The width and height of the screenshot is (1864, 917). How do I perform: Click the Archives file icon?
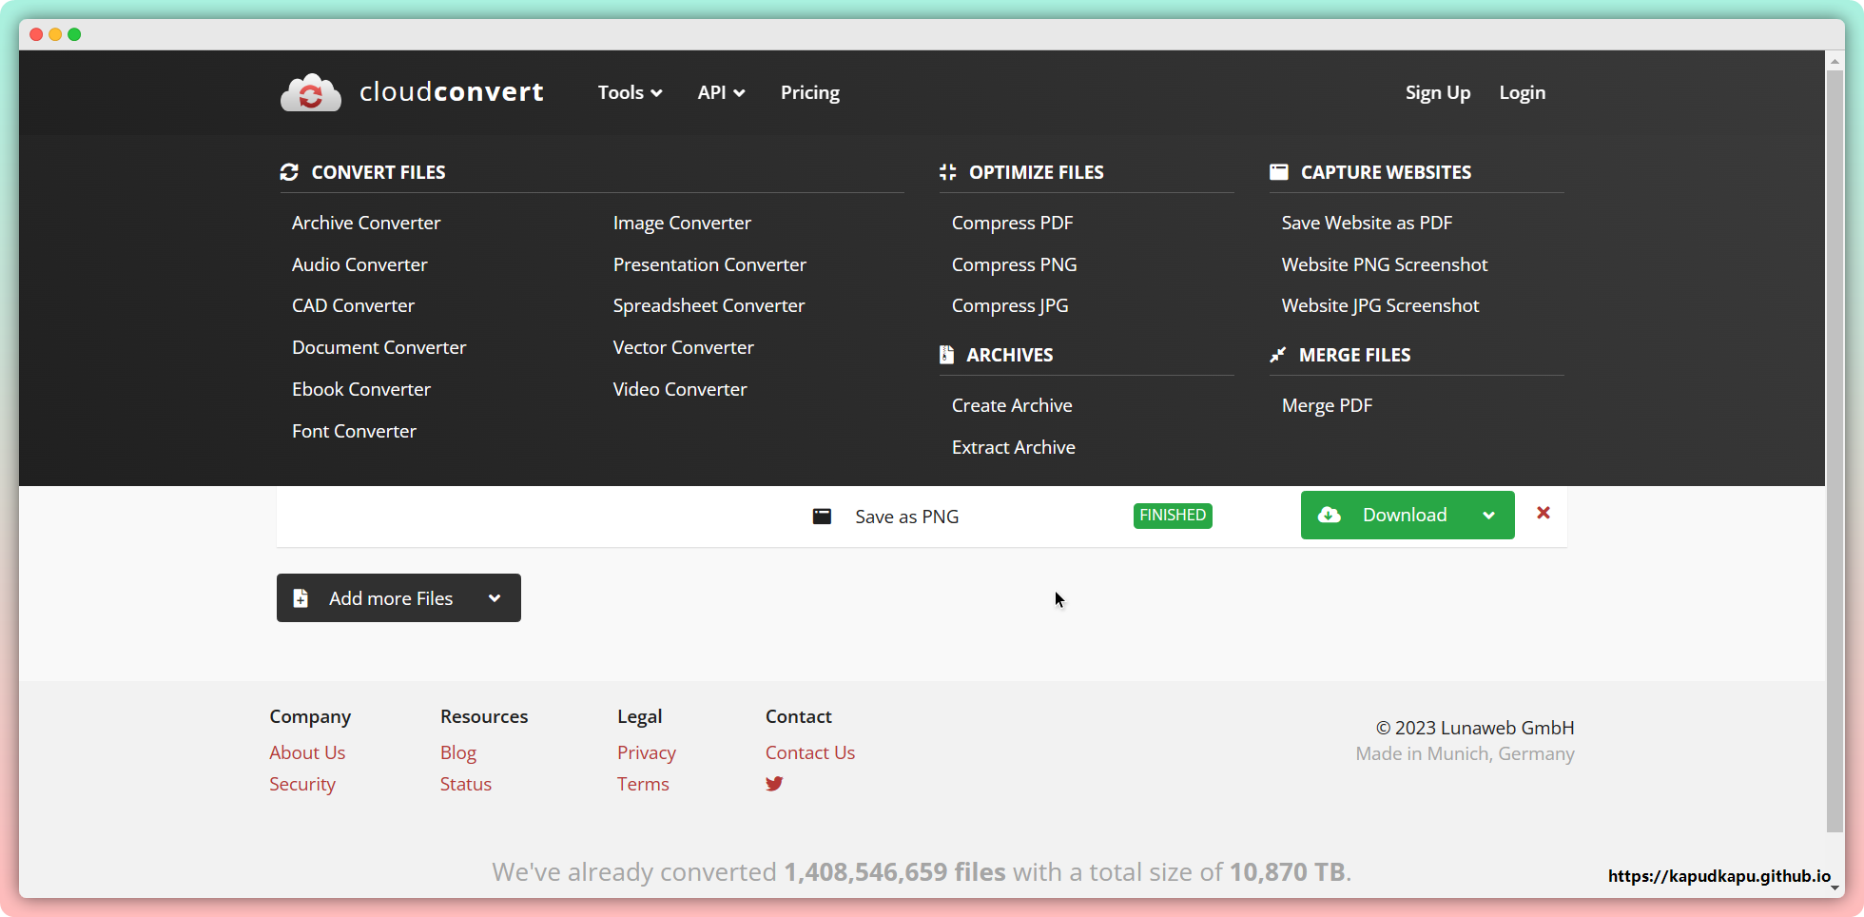(946, 355)
